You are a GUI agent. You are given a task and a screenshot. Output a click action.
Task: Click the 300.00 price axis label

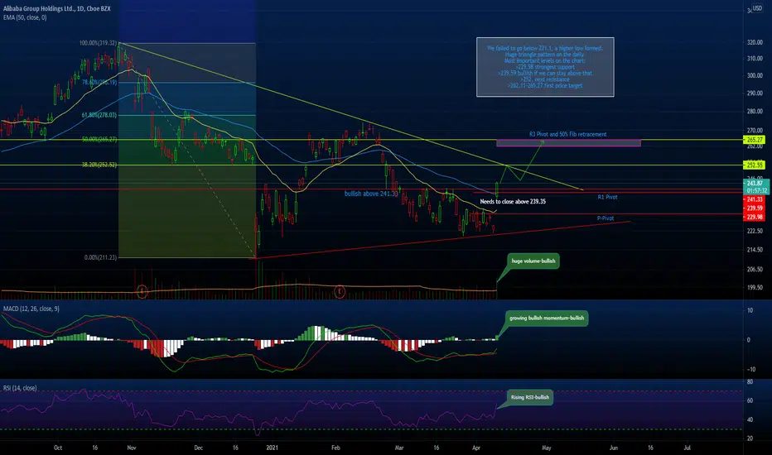[x=755, y=76]
